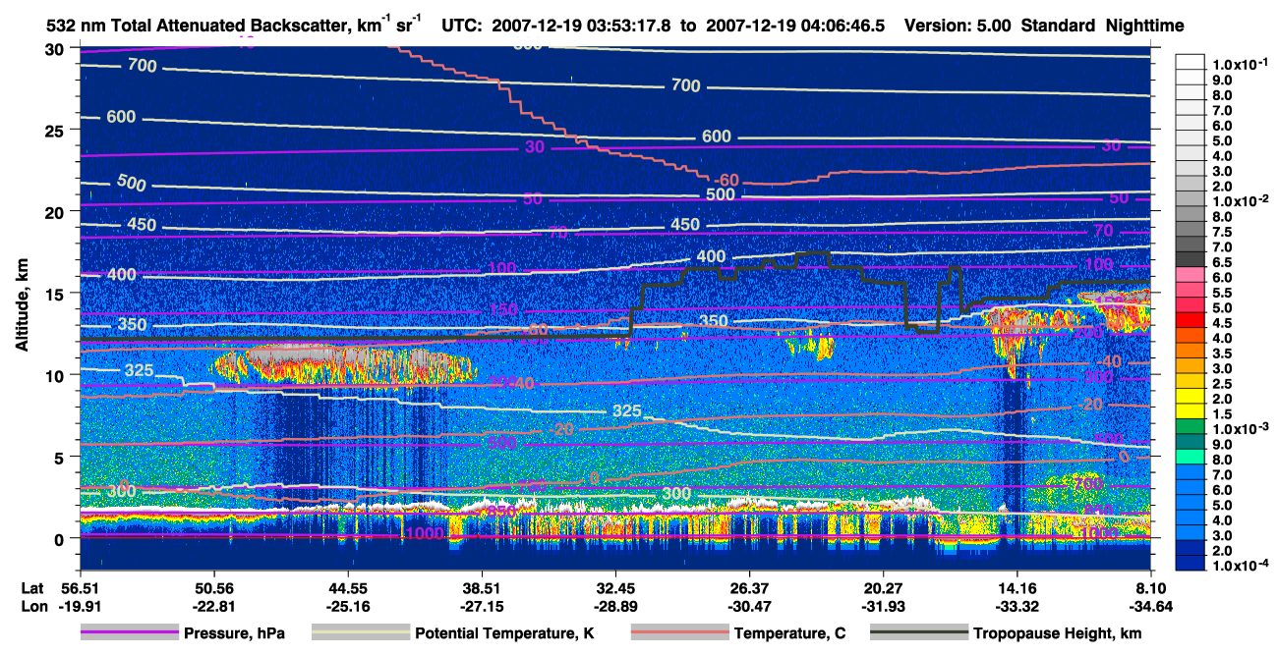Image resolution: width=1278 pixels, height=655 pixels.
Task: Click altitude axis tick label "20"
Action: click(x=57, y=212)
